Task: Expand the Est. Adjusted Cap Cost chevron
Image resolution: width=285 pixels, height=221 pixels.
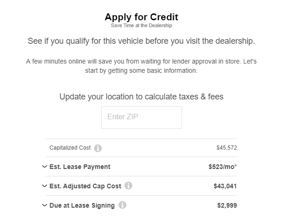Action: tap(44, 186)
